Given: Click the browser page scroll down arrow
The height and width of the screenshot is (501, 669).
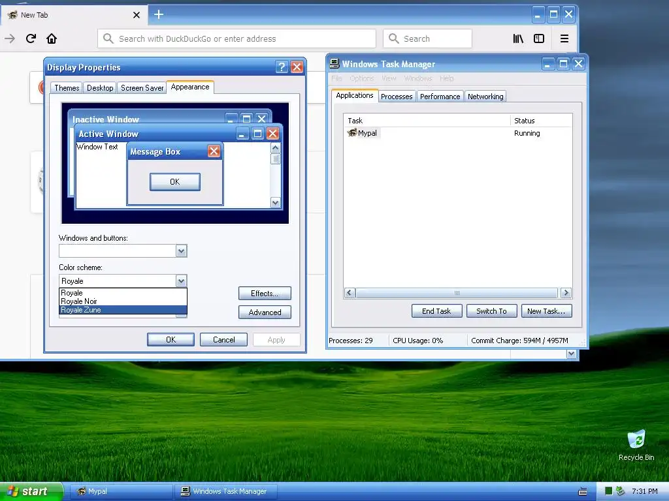Looking at the screenshot, I should coord(571,354).
